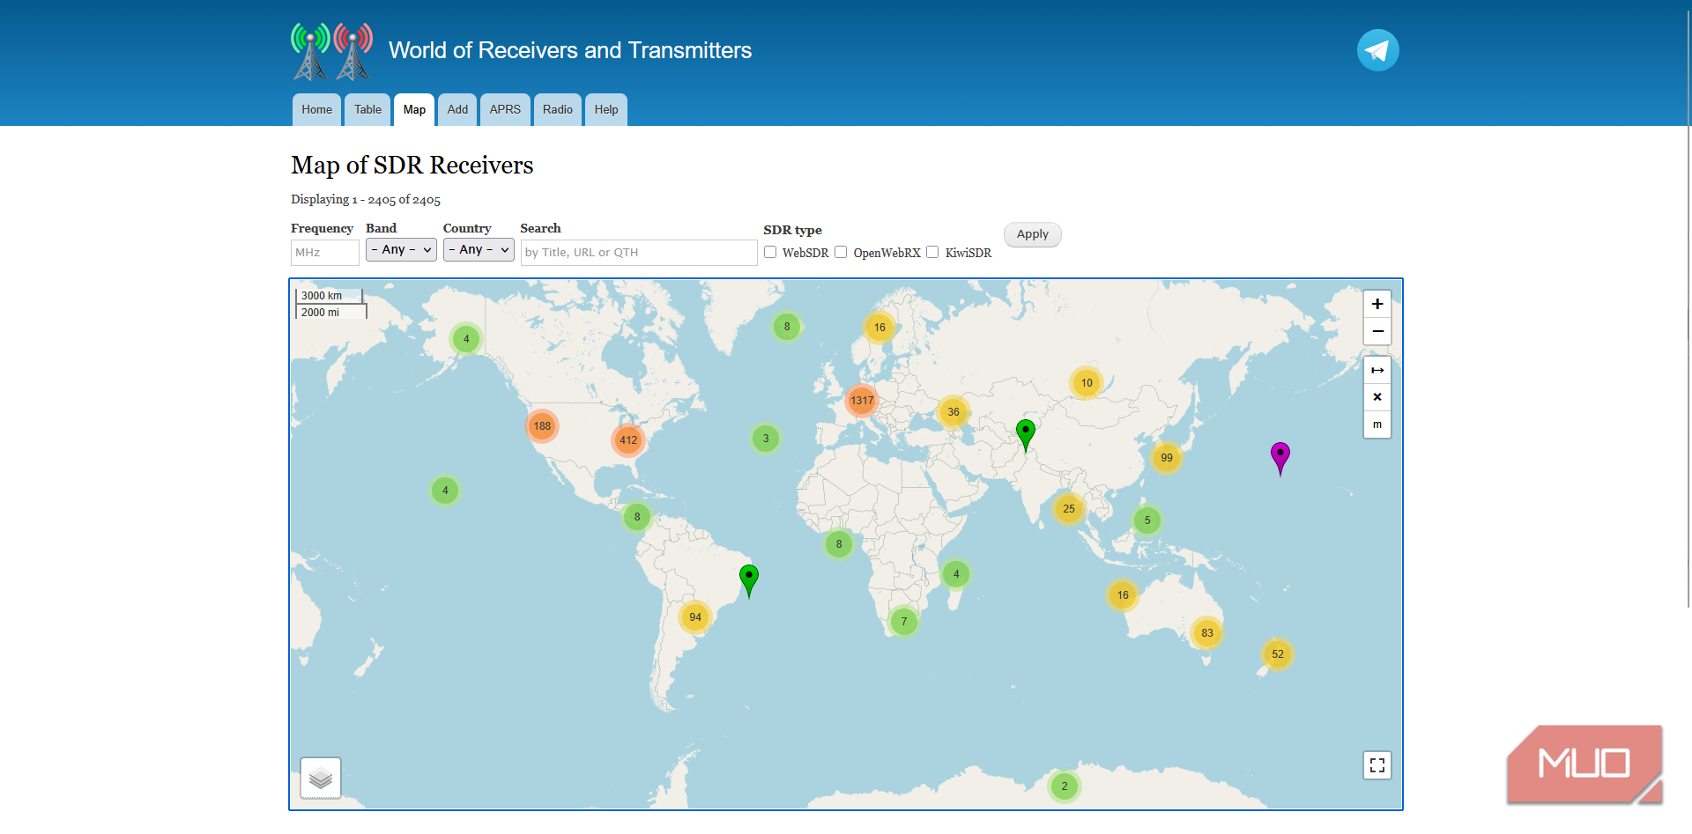Expand the 10 cluster over Siberia
The height and width of the screenshot is (834, 1692).
tap(1087, 382)
